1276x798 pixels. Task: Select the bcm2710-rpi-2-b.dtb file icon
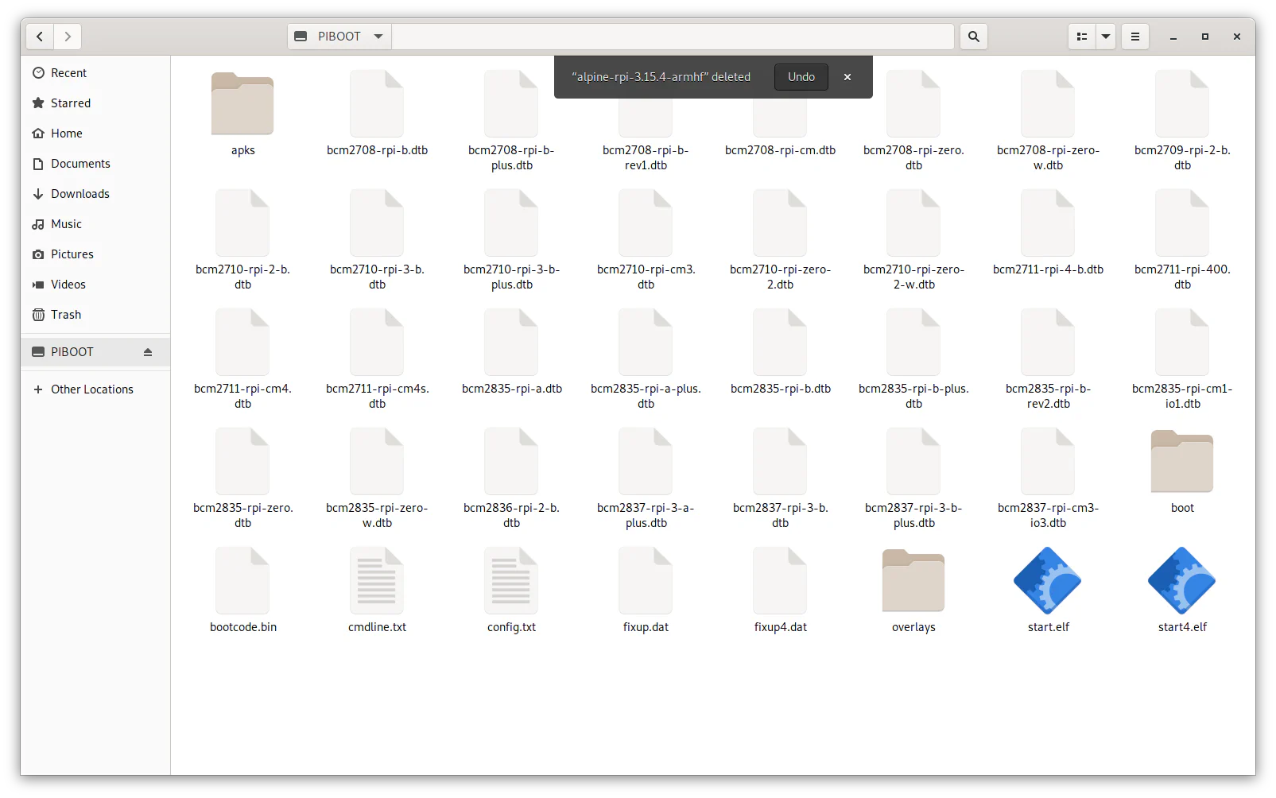[242, 223]
